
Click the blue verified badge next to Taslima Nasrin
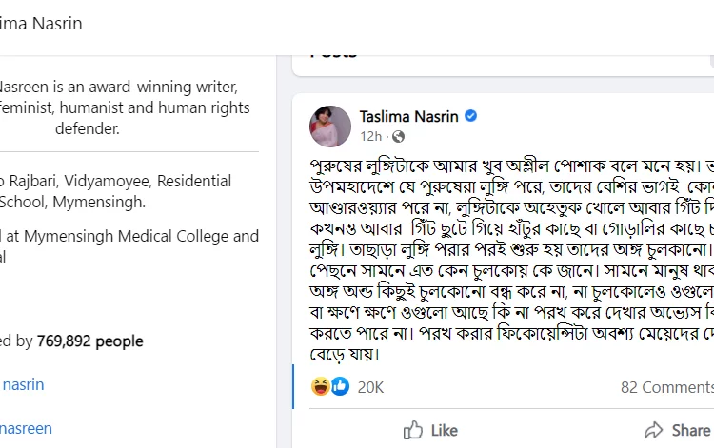[x=471, y=116]
